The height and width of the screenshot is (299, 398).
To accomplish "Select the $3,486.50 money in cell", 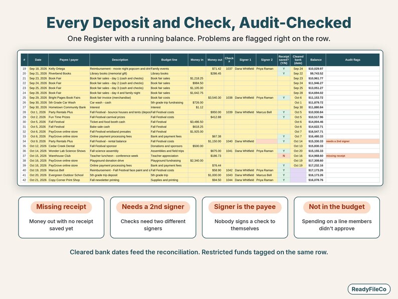I will click(197, 122).
